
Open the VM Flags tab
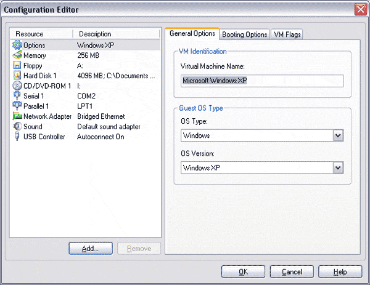click(x=287, y=34)
